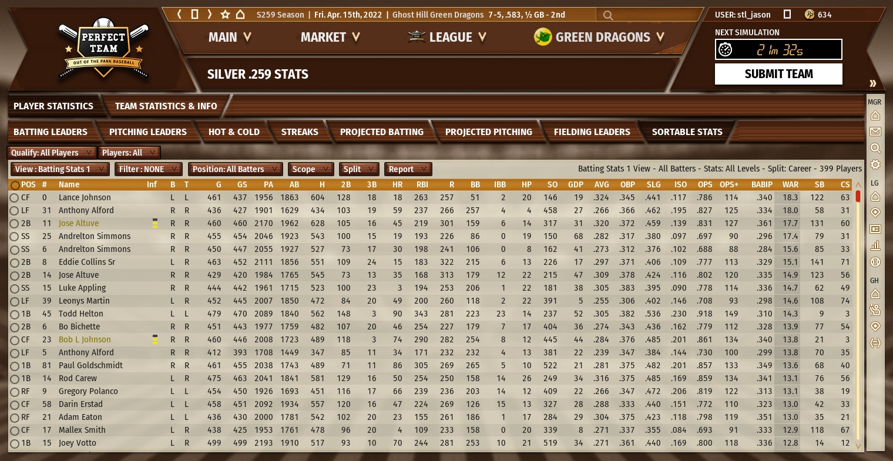Go home using top bar house icon
Screen dimensions: 893x461
[x=240, y=15]
